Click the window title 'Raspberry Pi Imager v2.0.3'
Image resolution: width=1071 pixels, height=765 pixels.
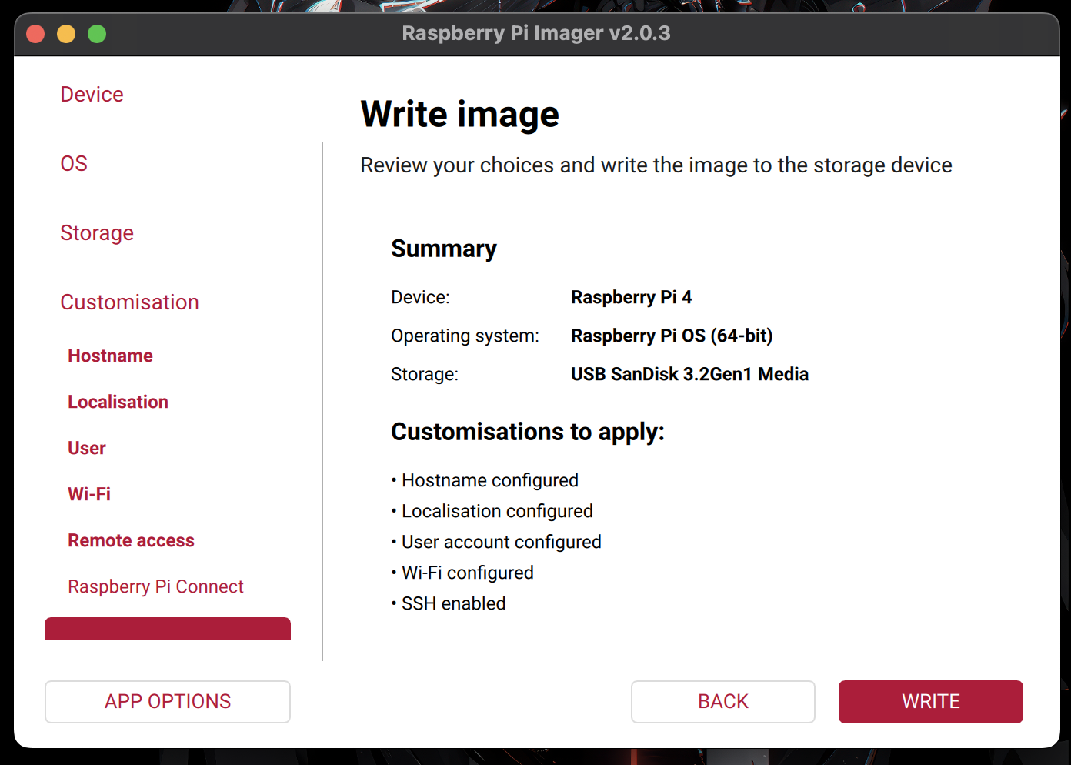click(536, 33)
